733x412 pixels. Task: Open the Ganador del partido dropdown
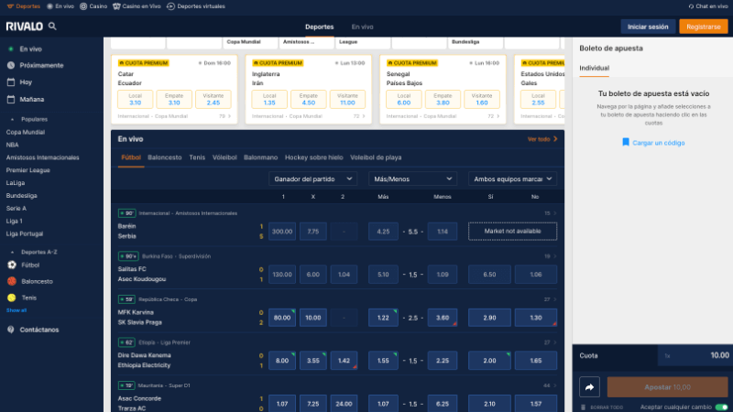pos(312,179)
